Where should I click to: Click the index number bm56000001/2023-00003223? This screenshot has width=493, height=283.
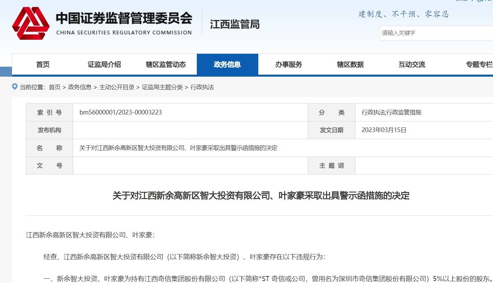[x=121, y=112]
